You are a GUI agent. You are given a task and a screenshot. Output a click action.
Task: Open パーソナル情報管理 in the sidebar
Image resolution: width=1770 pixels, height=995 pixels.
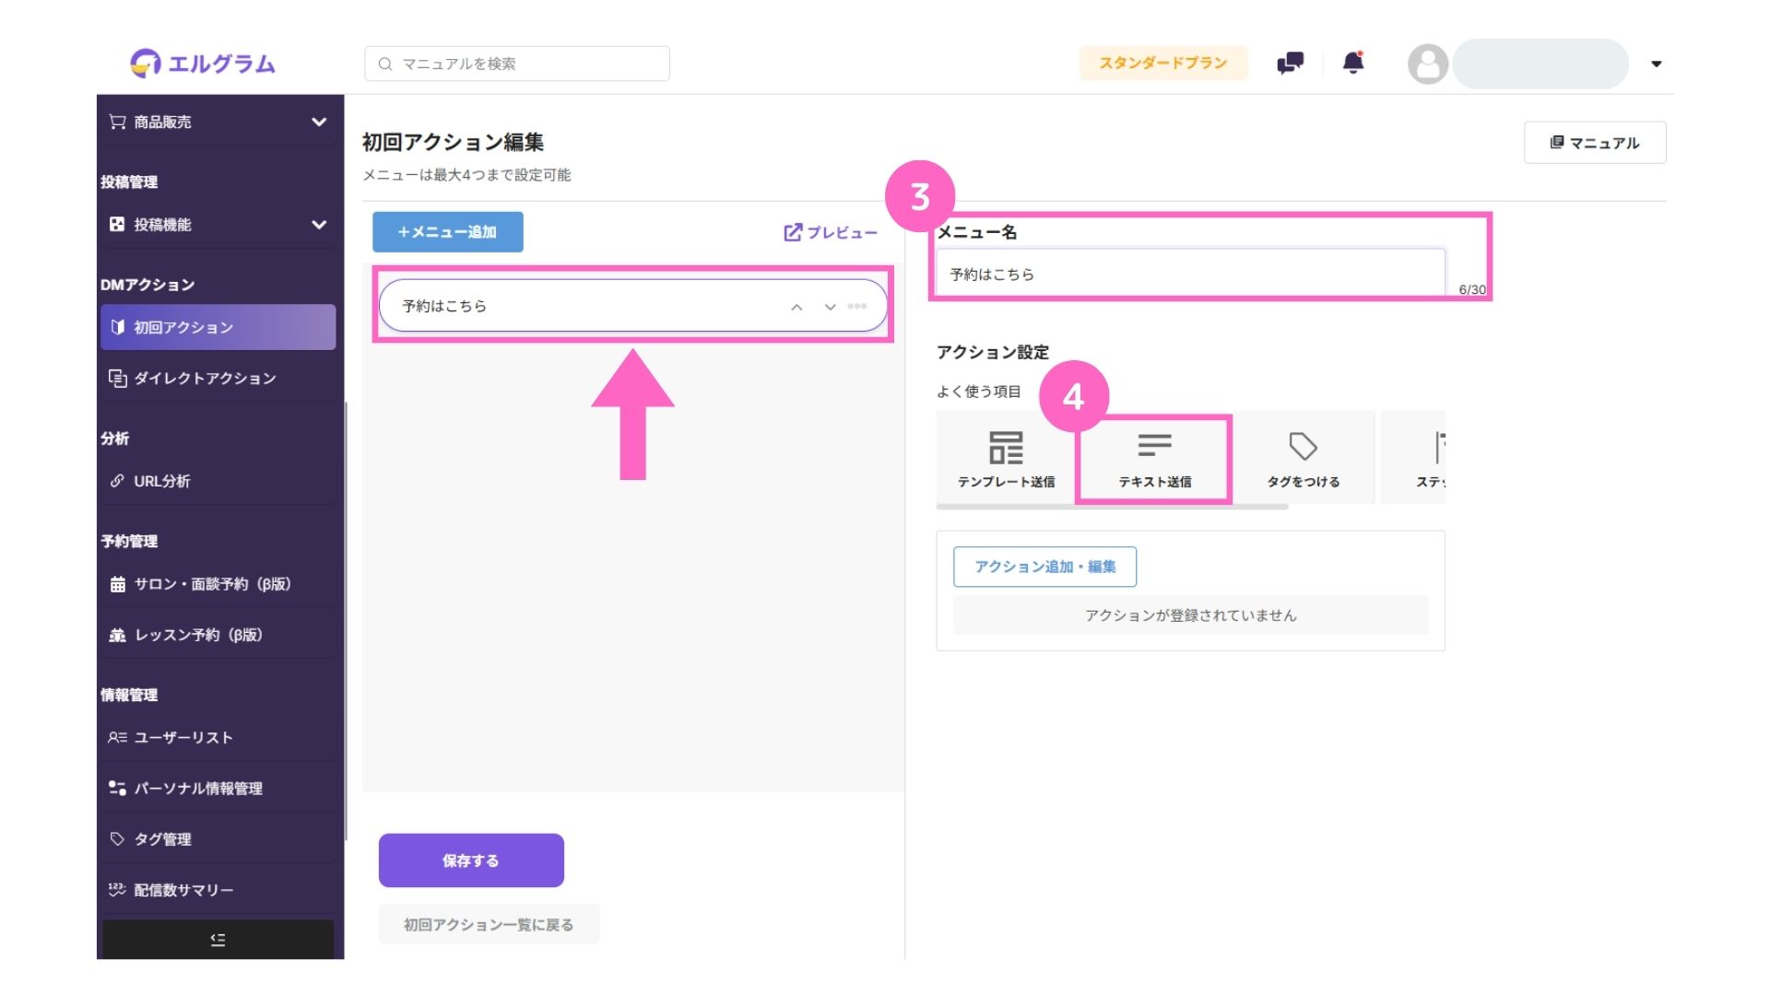click(x=218, y=789)
